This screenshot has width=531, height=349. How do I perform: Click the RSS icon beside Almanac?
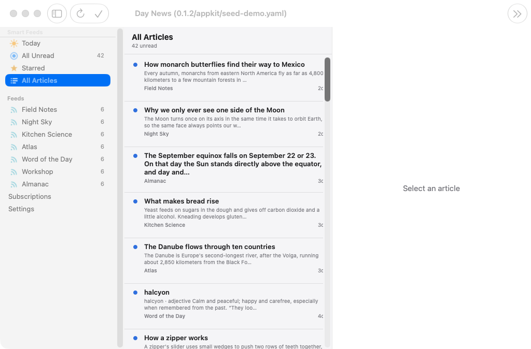tap(14, 184)
